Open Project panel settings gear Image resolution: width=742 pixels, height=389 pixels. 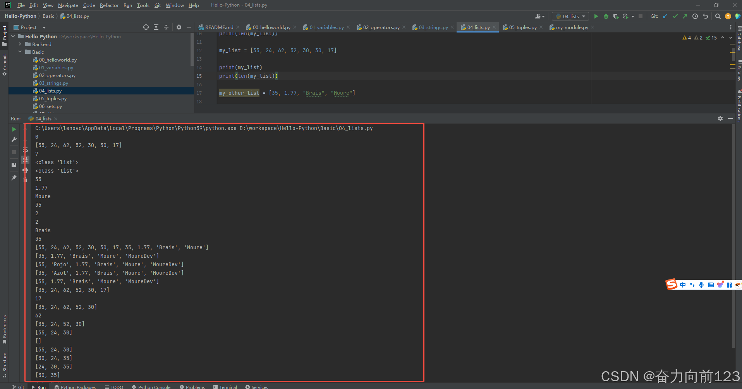click(x=179, y=27)
